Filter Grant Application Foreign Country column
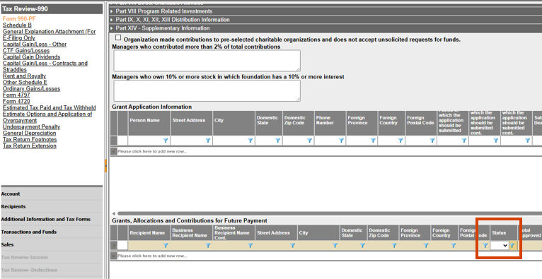This screenshot has height=279, width=542. click(x=400, y=141)
